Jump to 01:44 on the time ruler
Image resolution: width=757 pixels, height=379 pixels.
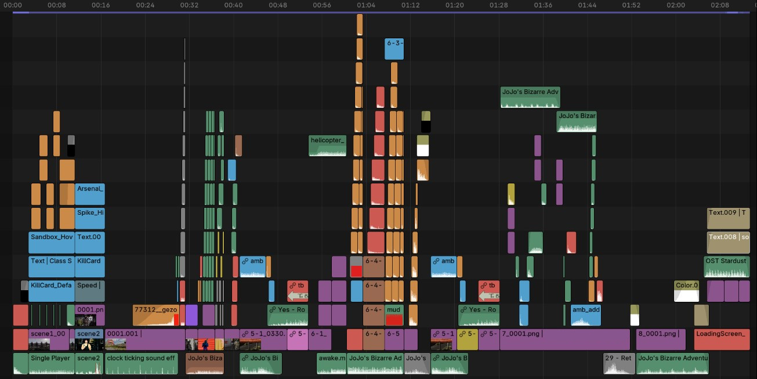(587, 5)
